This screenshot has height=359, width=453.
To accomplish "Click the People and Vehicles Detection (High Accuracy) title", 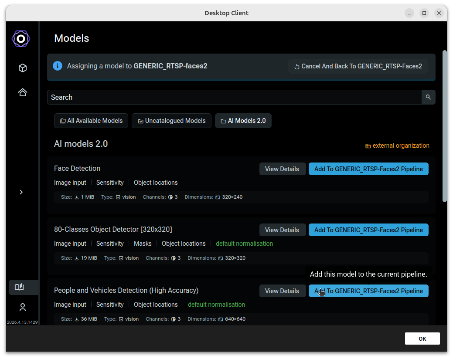I will (x=126, y=290).
